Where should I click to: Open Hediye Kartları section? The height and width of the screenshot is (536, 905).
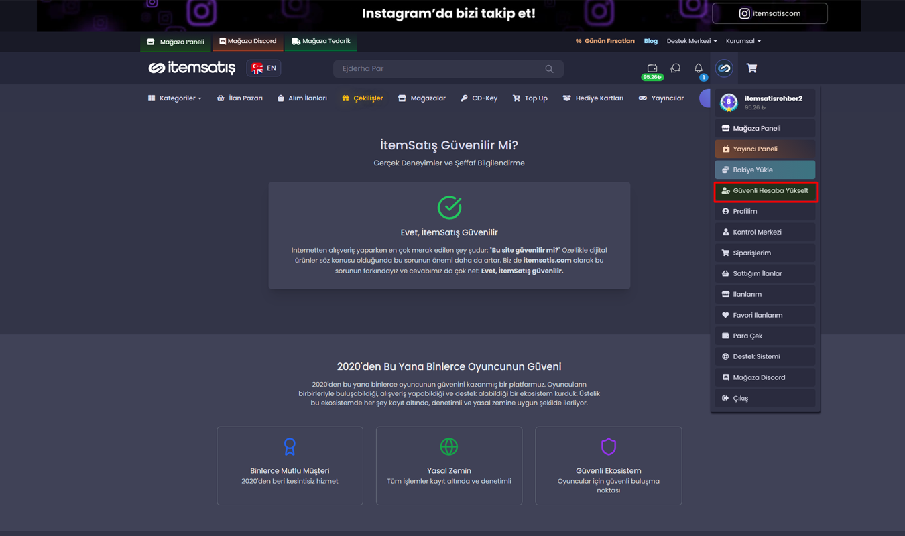pos(593,98)
